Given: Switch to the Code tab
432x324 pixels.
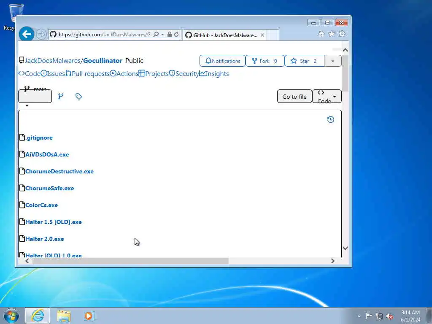Looking at the screenshot, I should [x=30, y=73].
